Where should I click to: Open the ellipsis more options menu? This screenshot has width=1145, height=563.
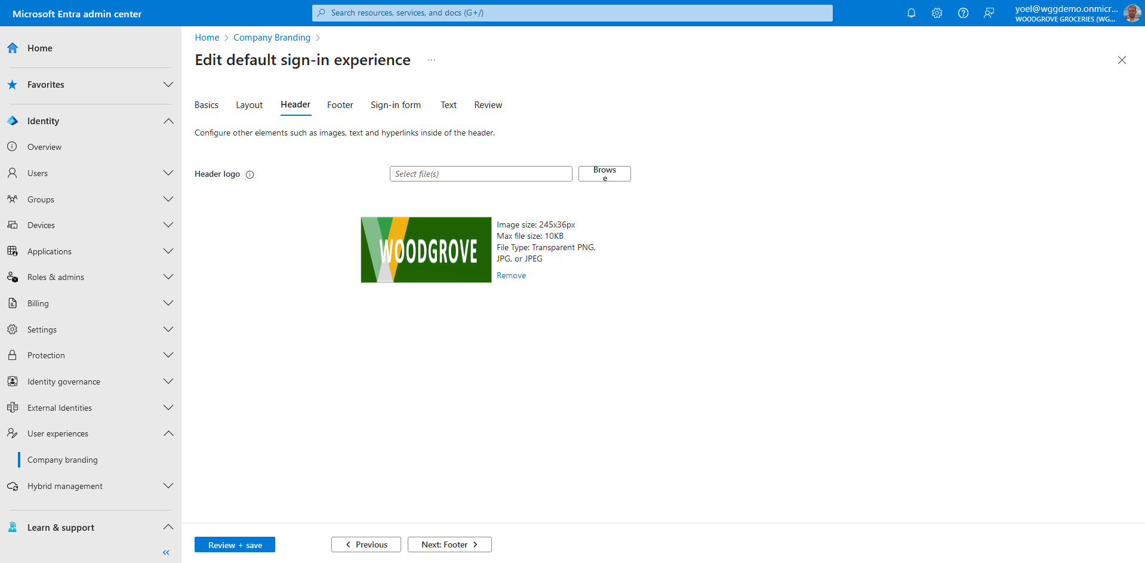[x=431, y=60]
